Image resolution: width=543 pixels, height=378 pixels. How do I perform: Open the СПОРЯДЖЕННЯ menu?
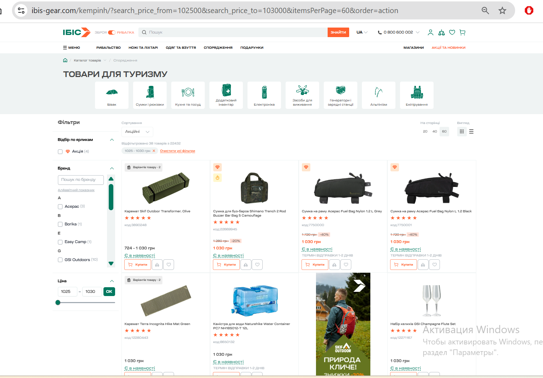218,48
